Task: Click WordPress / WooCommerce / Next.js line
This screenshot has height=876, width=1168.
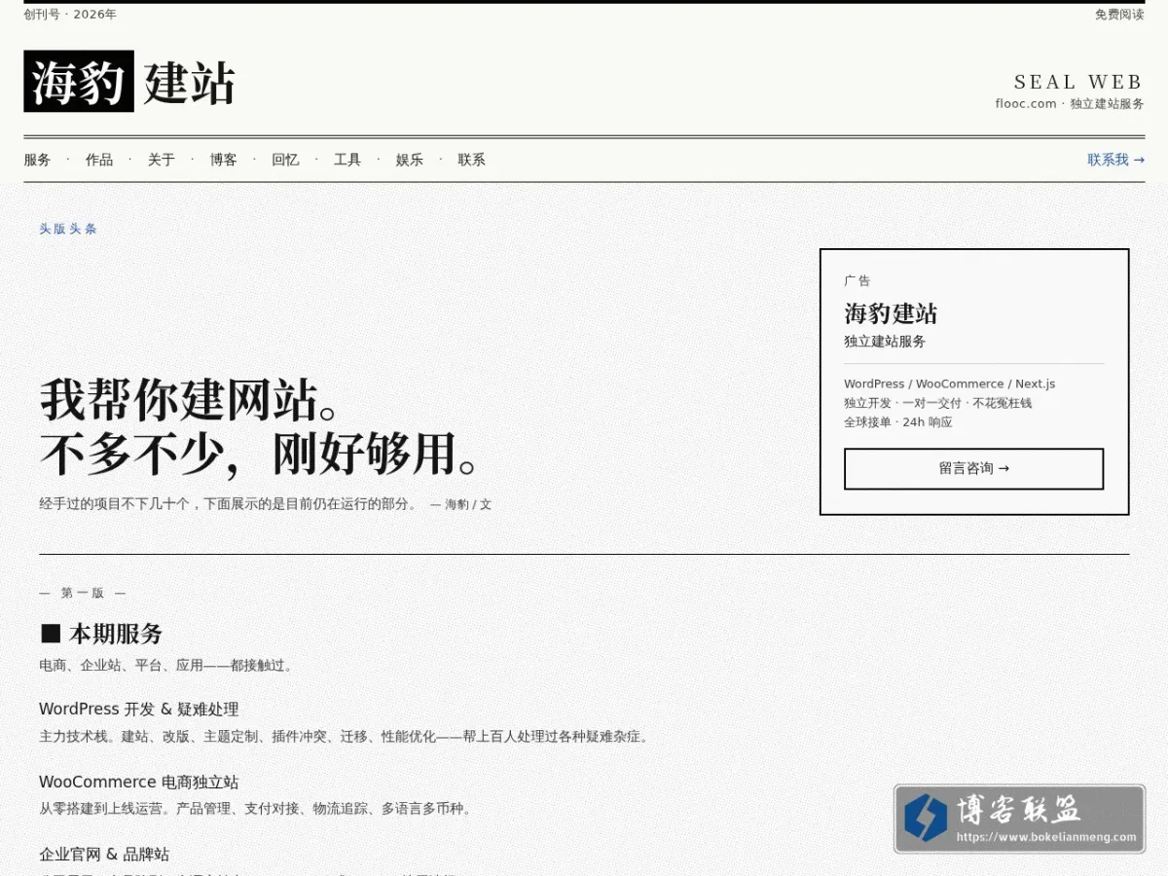Action: coord(949,383)
